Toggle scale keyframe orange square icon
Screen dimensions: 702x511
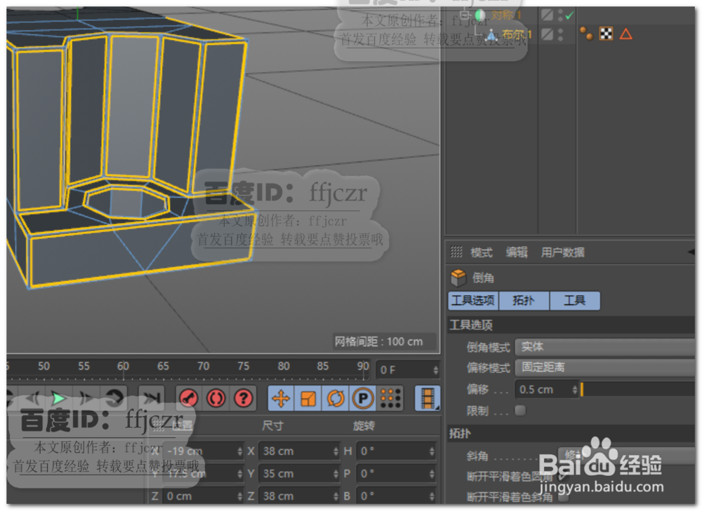pyautogui.click(x=308, y=398)
